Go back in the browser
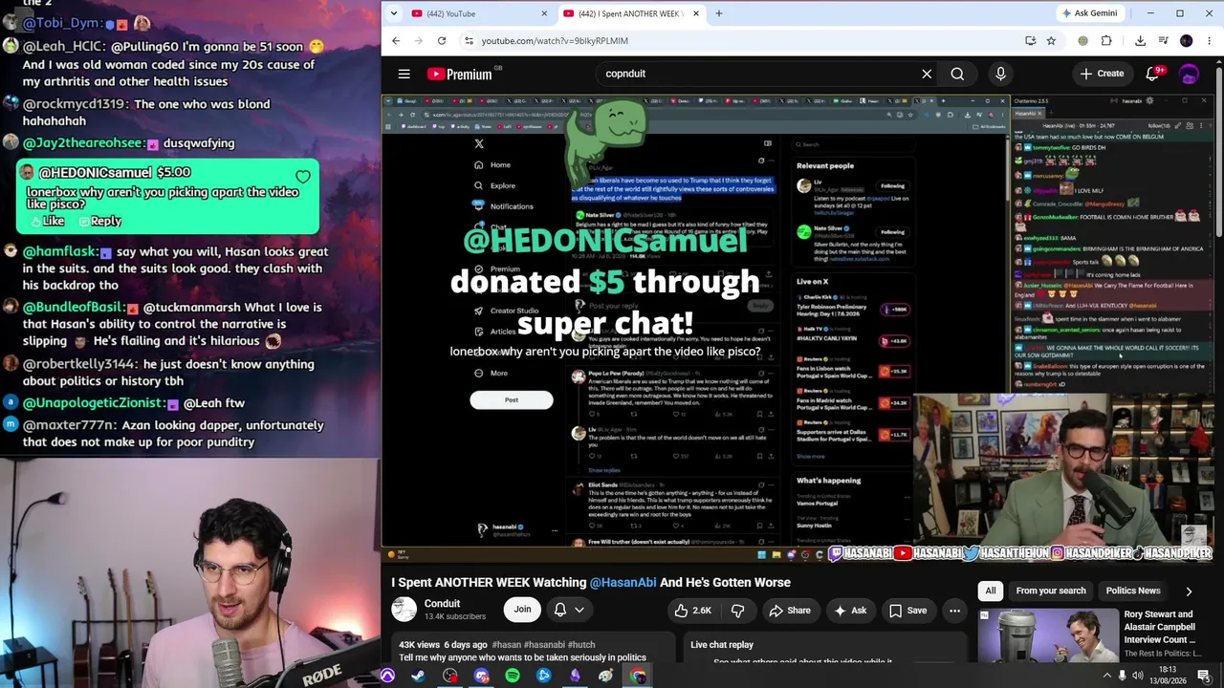Screen dimensions: 1224x688 click(396, 41)
